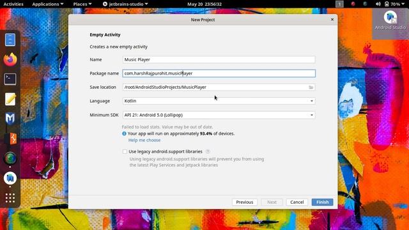Click Finish to create the project
Image resolution: width=409 pixels, height=230 pixels.
[322, 202]
